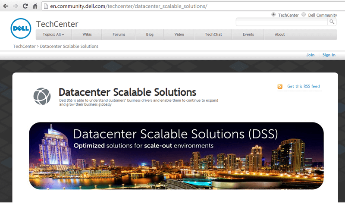Click the Get this RSS feed link
Screen dimensions: 345x210
click(304, 86)
